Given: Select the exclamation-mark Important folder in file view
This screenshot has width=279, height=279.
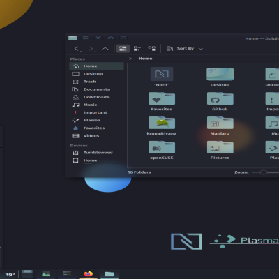Looking at the screenshot, I should pyautogui.click(x=272, y=101).
